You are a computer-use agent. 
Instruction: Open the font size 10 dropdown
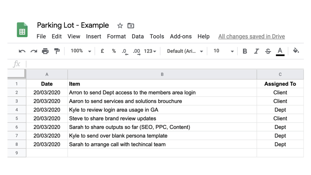223,51
